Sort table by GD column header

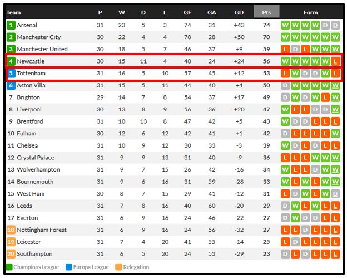click(239, 13)
